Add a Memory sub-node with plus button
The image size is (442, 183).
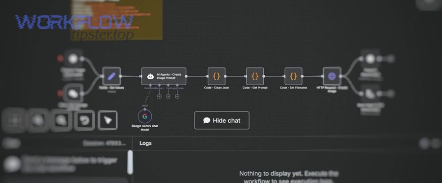point(159,96)
